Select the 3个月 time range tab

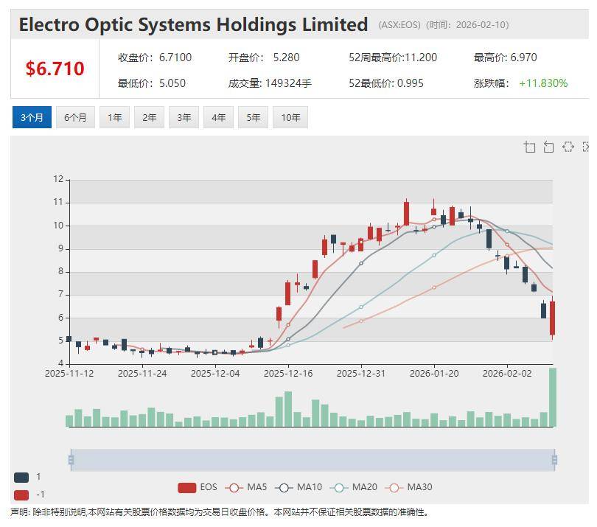(32, 117)
